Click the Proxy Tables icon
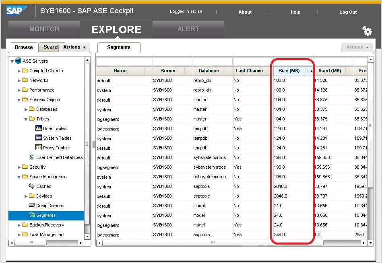 39,147
